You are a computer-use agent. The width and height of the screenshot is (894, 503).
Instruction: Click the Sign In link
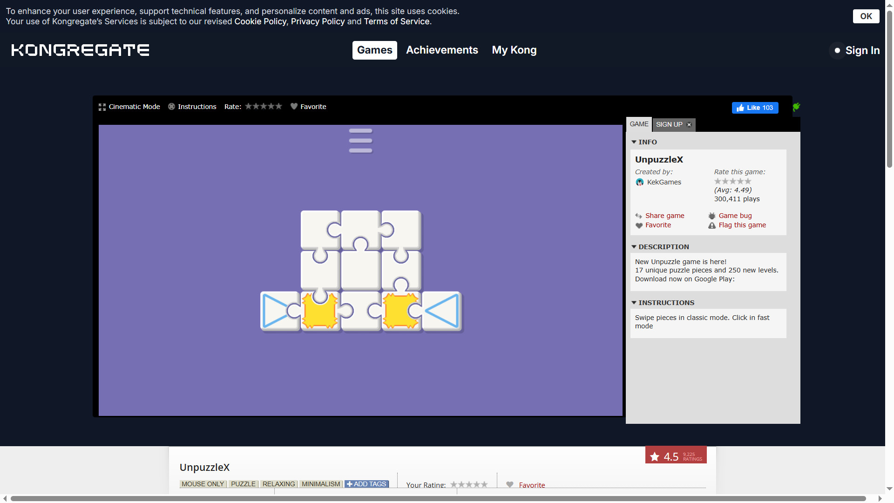[x=862, y=50]
